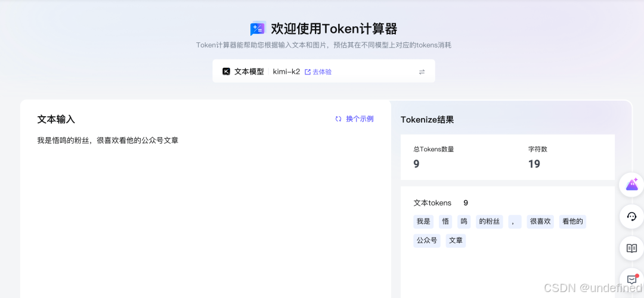Open the feedback message icon with red dot
This screenshot has width=644, height=298.
[631, 280]
